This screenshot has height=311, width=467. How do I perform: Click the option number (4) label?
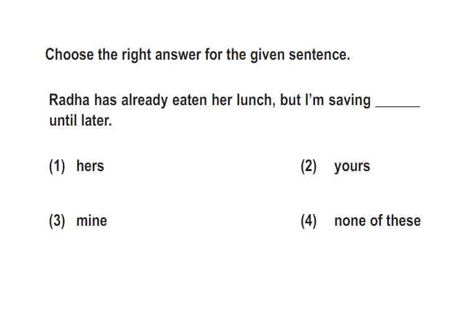click(309, 221)
